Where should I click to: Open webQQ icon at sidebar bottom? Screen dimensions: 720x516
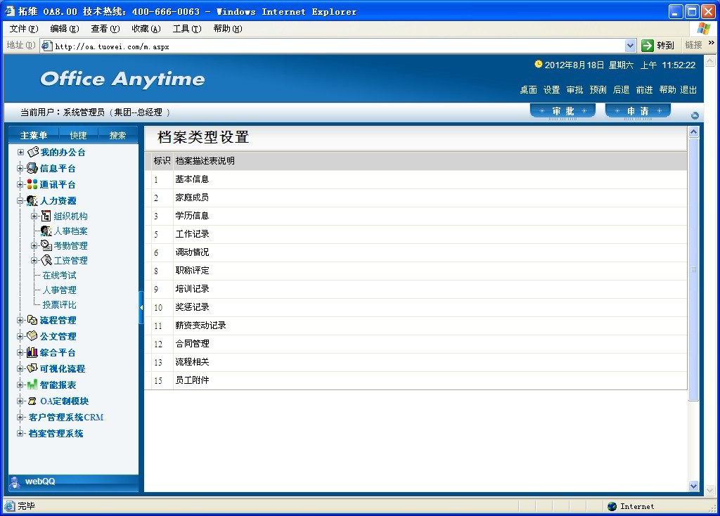pyautogui.click(x=15, y=482)
